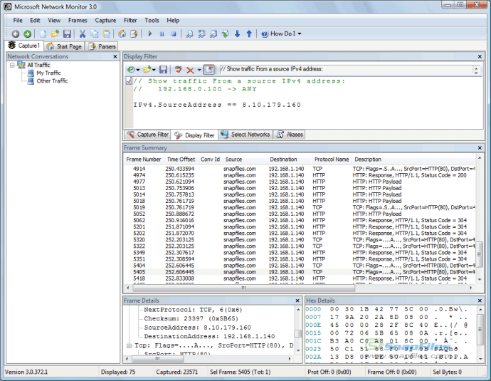
Task: Open the Edit menu
Action: click(35, 21)
